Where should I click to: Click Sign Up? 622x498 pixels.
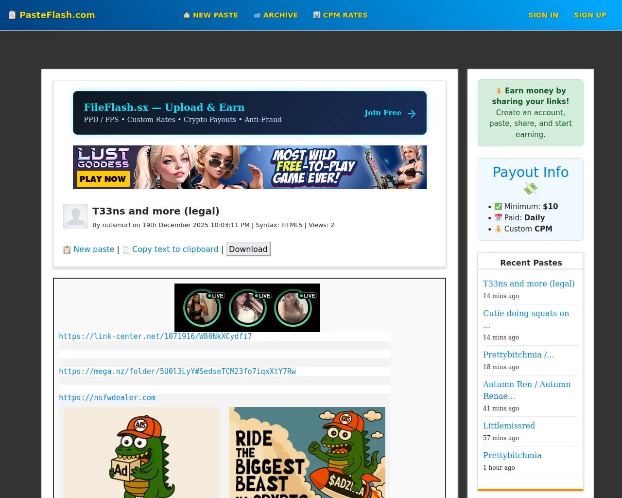[x=590, y=15]
